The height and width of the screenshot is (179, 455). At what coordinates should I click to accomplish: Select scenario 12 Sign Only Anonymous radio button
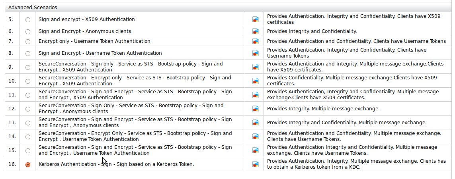pyautogui.click(x=27, y=109)
